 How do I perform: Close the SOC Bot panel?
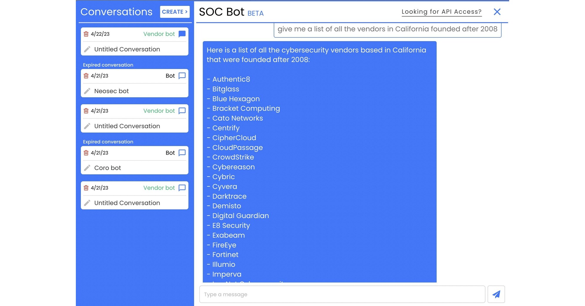497,12
